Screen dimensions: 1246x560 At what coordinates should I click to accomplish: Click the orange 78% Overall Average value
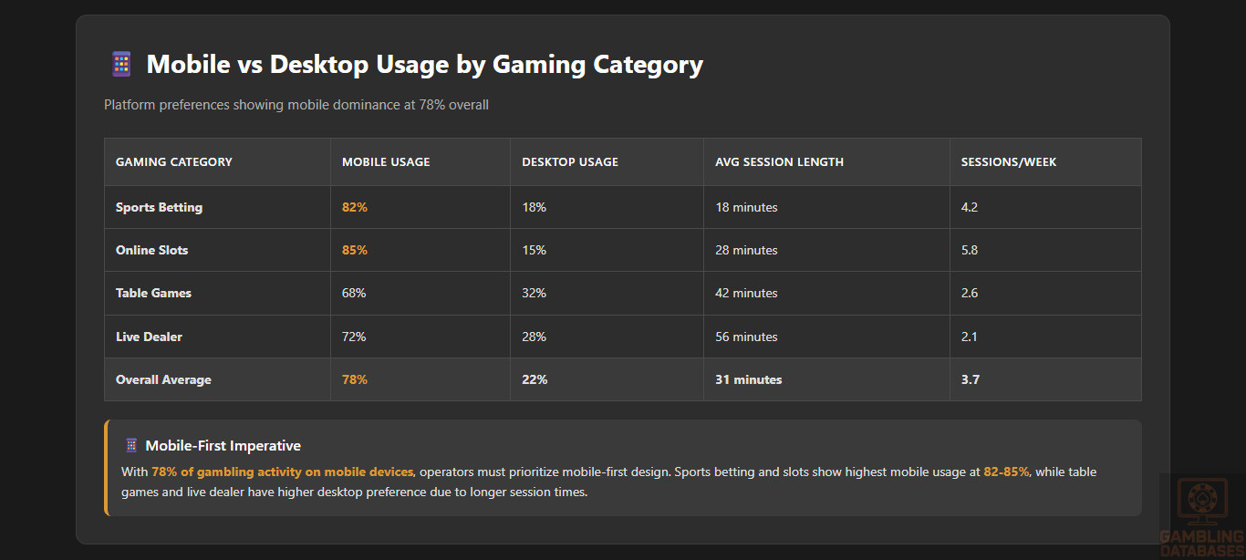pyautogui.click(x=355, y=379)
